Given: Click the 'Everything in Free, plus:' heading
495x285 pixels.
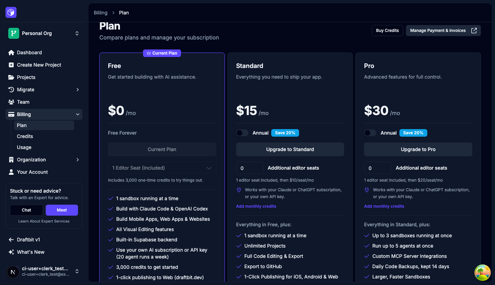Looking at the screenshot, I should click(x=264, y=225).
